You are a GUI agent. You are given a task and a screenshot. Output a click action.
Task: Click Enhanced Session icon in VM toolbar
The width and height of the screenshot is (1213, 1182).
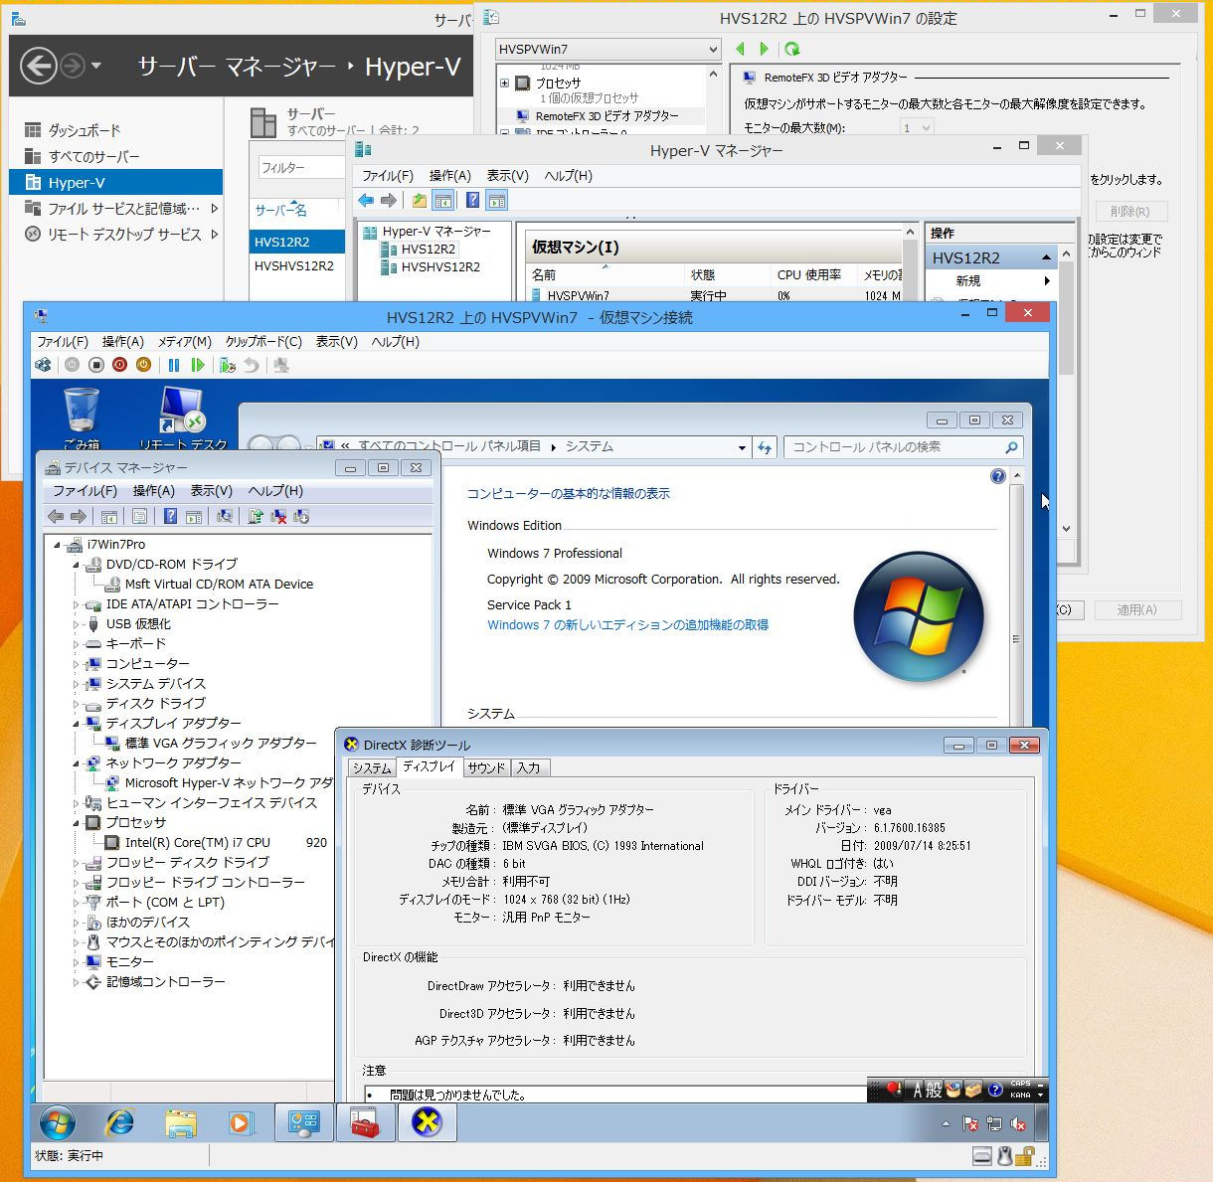pyautogui.click(x=281, y=365)
